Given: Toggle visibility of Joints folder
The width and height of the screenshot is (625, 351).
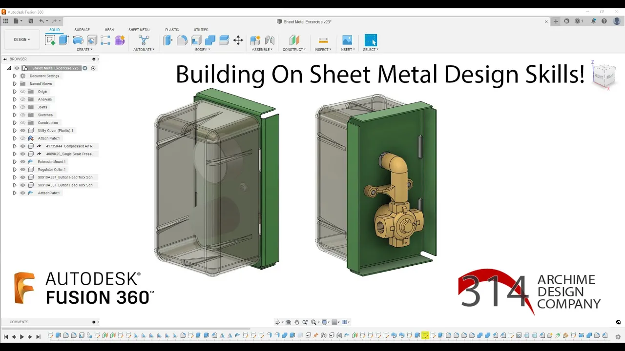Looking at the screenshot, I should pos(22,107).
